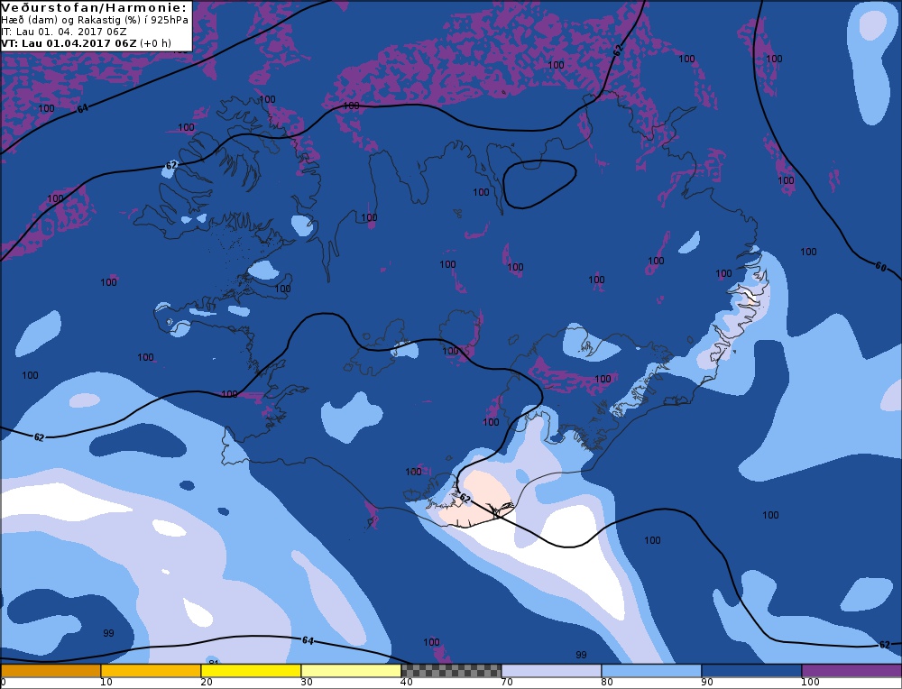Select the bright yellow 20–30 legend swatch
902x689 pixels.
pos(251,671)
